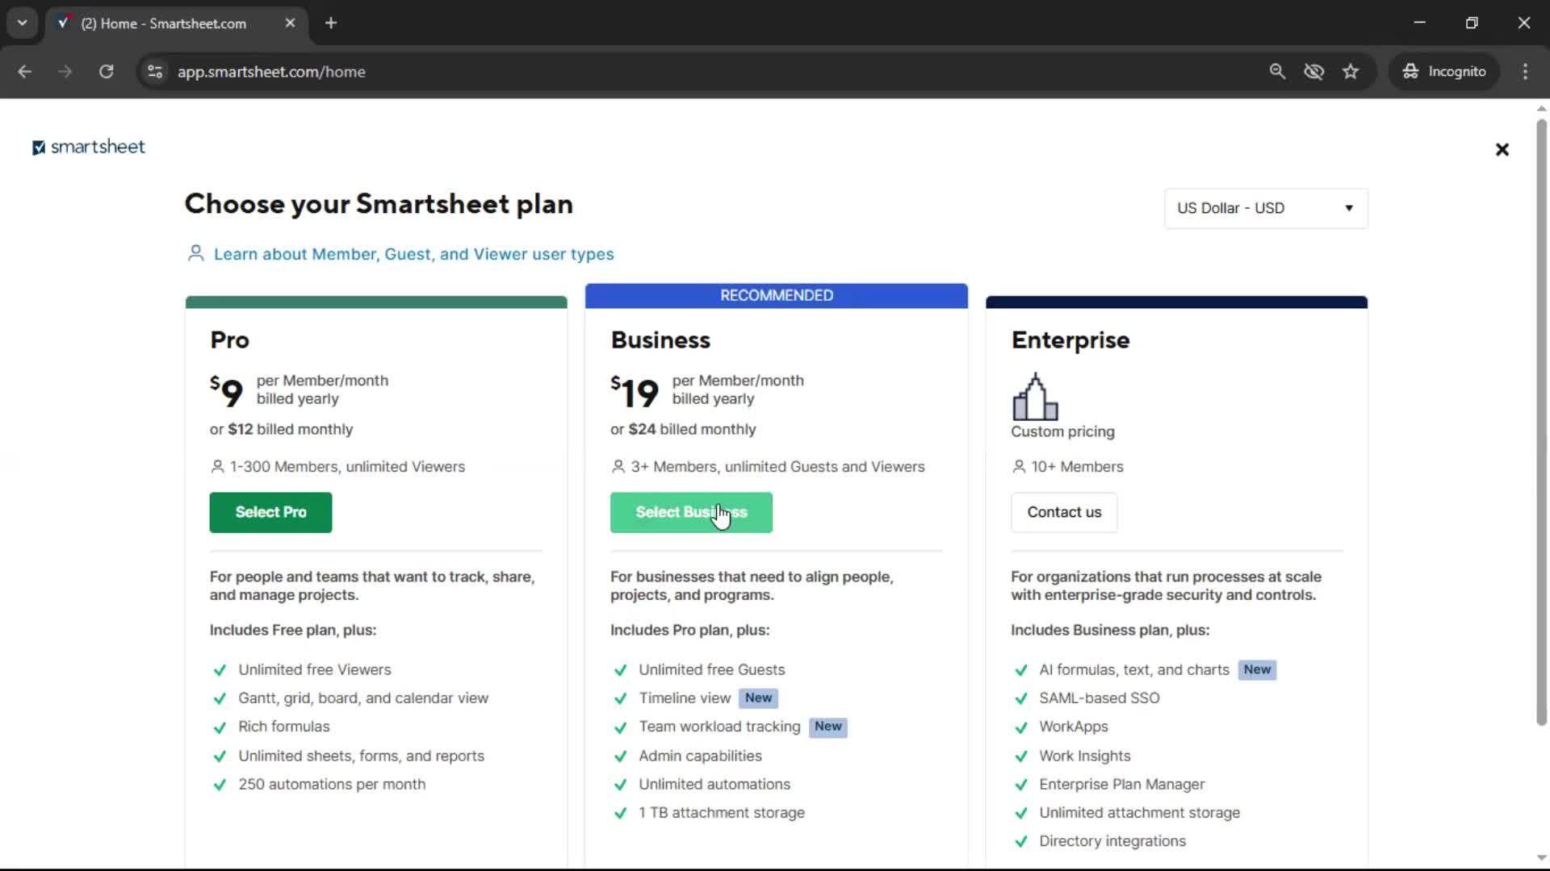Open find-in-page with the magnifier icon

point(1278,71)
